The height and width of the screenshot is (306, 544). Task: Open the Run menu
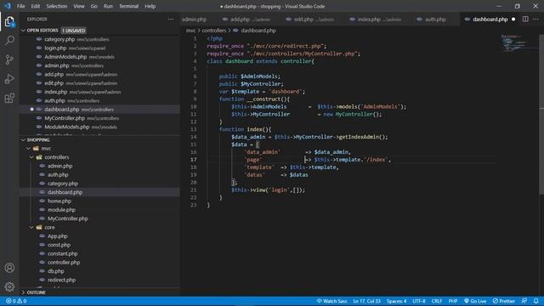click(x=108, y=6)
